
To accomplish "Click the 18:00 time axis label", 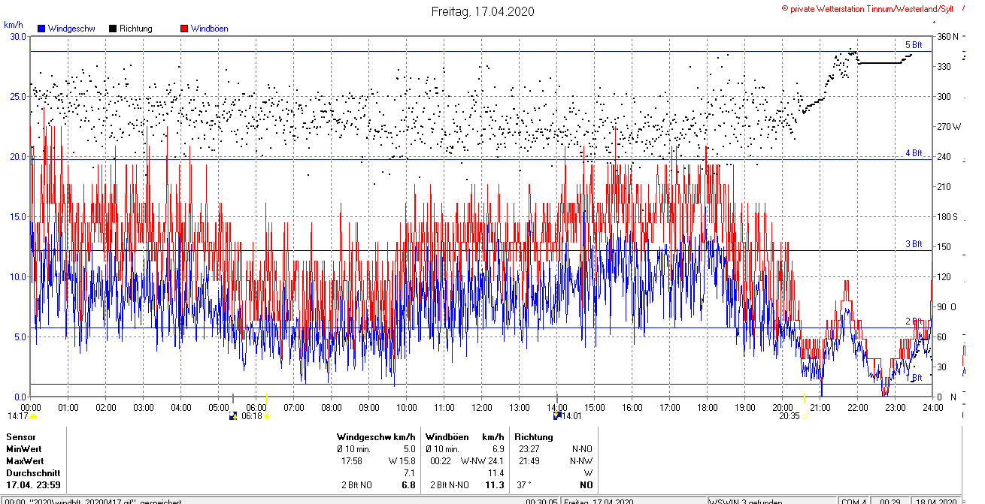I will click(x=707, y=407).
